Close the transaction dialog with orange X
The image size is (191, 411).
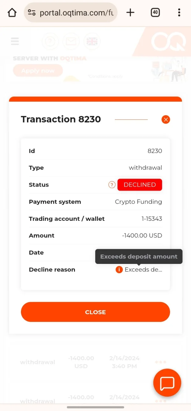166,119
